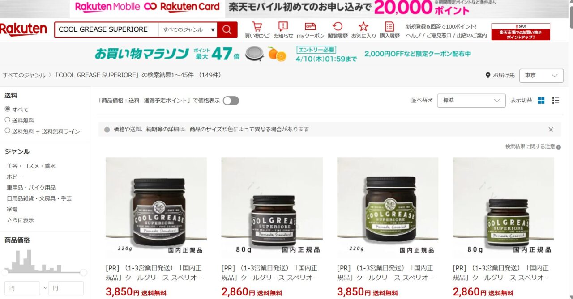Select 車用品・バイク用品 genre
The width and height of the screenshot is (573, 299).
[31, 188]
